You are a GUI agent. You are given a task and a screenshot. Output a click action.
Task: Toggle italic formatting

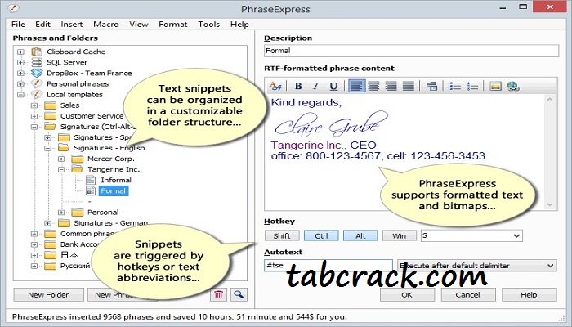pos(315,86)
